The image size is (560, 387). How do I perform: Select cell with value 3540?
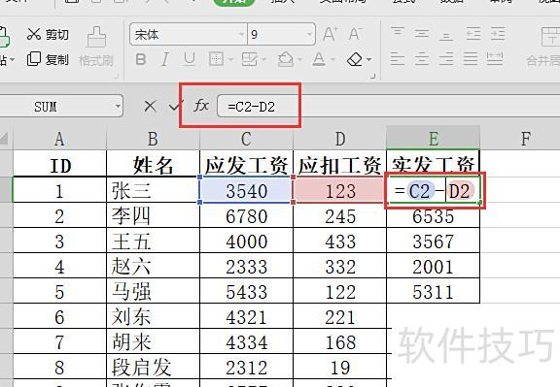pyautogui.click(x=246, y=190)
